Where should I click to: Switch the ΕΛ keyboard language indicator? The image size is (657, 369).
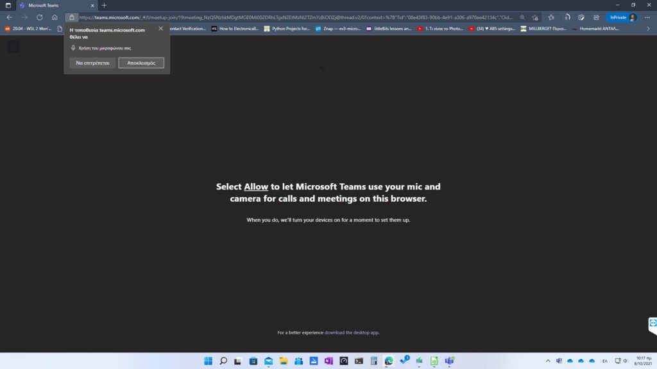point(604,361)
